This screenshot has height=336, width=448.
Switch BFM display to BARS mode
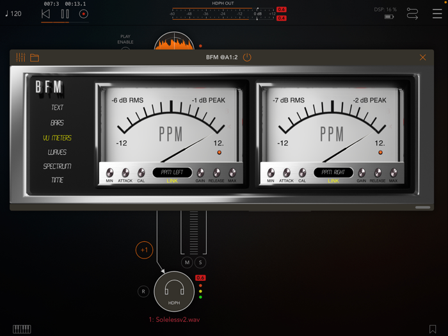click(57, 123)
